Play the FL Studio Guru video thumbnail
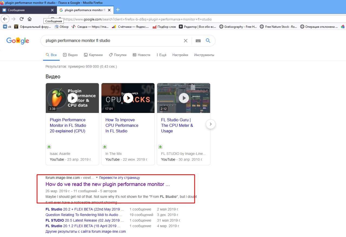This screenshot has width=346, height=237. (x=184, y=98)
